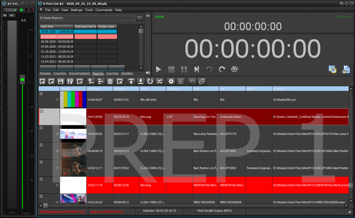The width and height of the screenshot is (355, 218).
Task: Open the Default preset dropdown in volume panel
Action: (10, 10)
